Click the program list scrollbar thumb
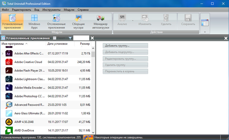 (93, 54)
